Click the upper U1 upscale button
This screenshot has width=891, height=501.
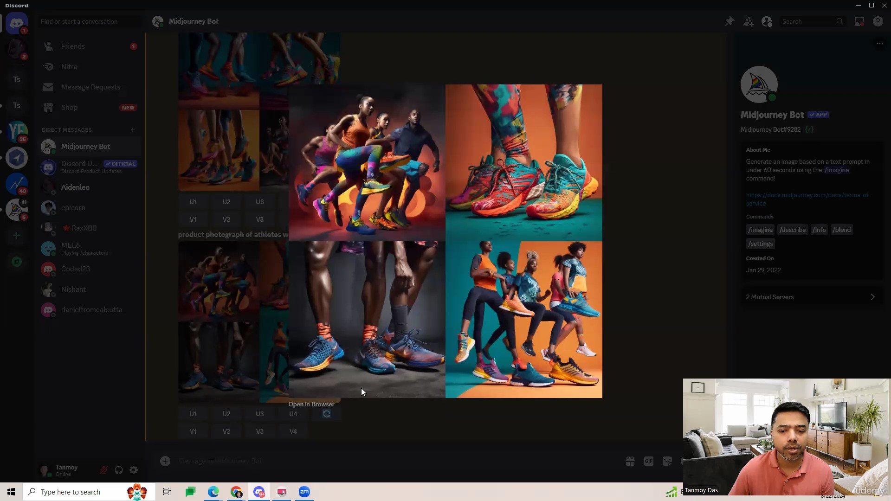(x=193, y=202)
